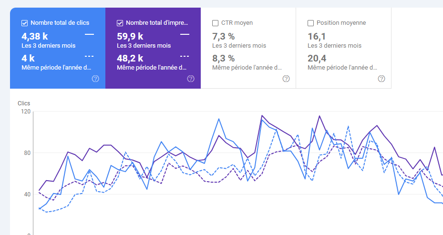
Task: Select the 7,3 % average CTR value
Action: (224, 36)
